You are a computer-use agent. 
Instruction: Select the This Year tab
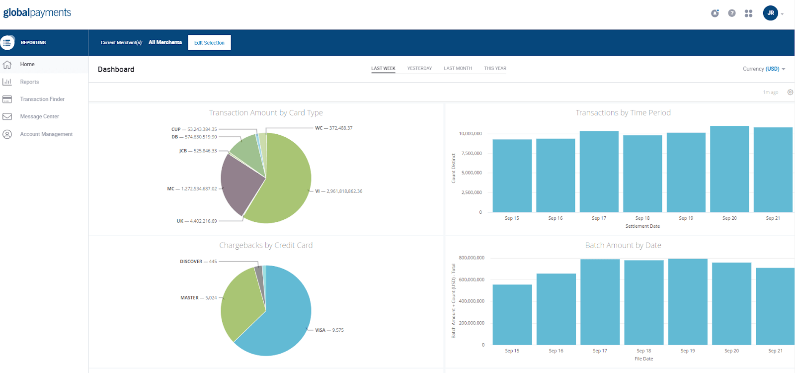click(495, 69)
